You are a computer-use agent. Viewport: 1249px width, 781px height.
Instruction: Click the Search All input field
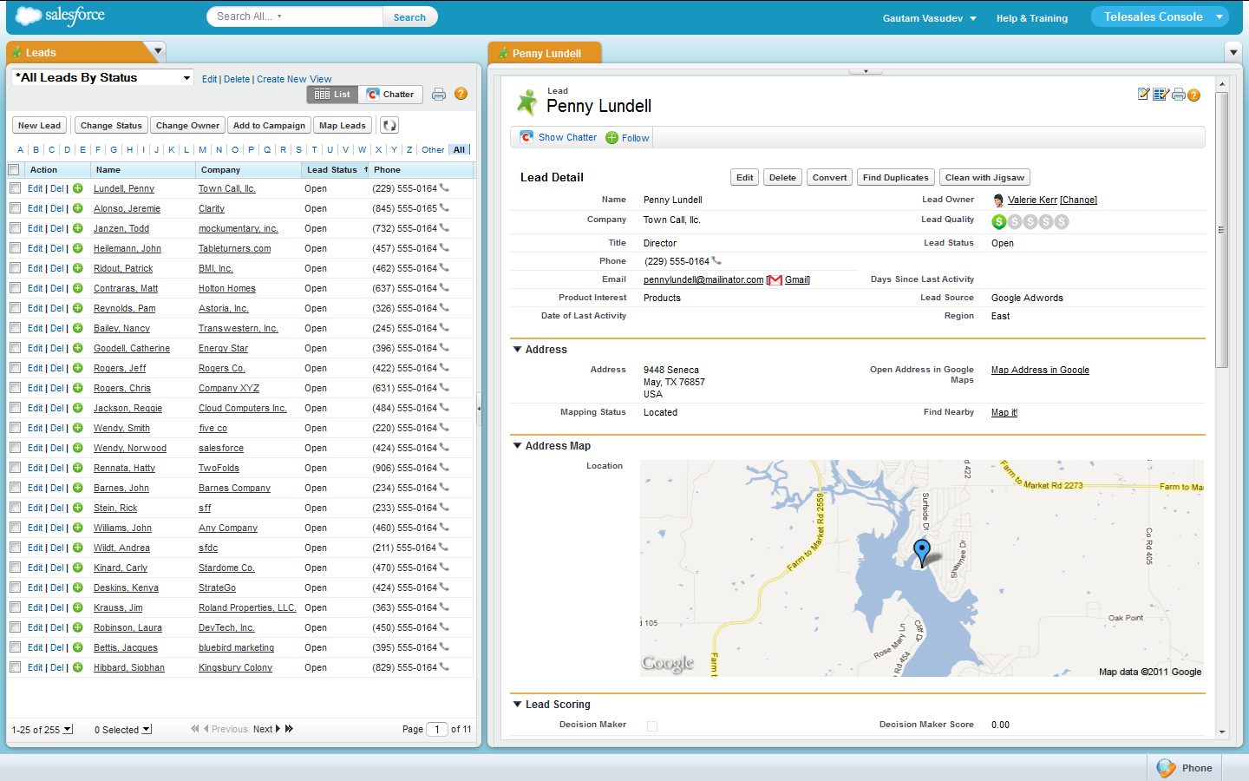[x=295, y=16]
